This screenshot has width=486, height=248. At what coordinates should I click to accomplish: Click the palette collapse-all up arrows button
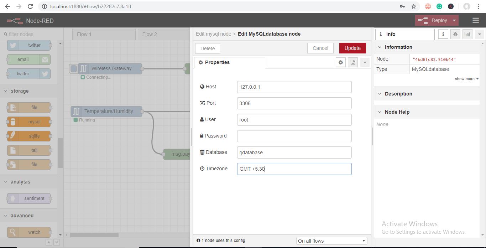pos(49,242)
